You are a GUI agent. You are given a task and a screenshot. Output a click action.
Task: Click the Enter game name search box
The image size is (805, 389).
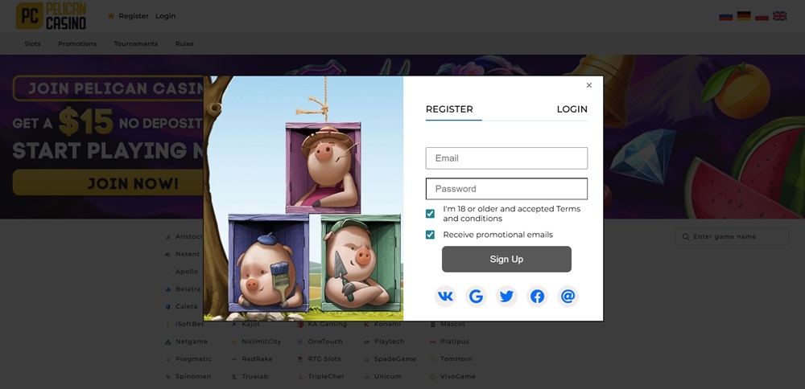(x=737, y=236)
